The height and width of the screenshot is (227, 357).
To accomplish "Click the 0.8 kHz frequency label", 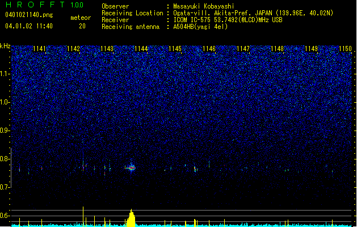I will [5, 159].
